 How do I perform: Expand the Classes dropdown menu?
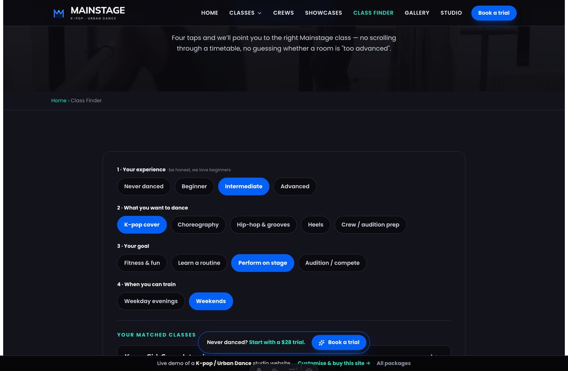245,13
